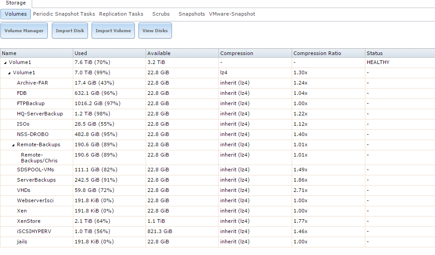Click the Import Volume button

point(113,30)
